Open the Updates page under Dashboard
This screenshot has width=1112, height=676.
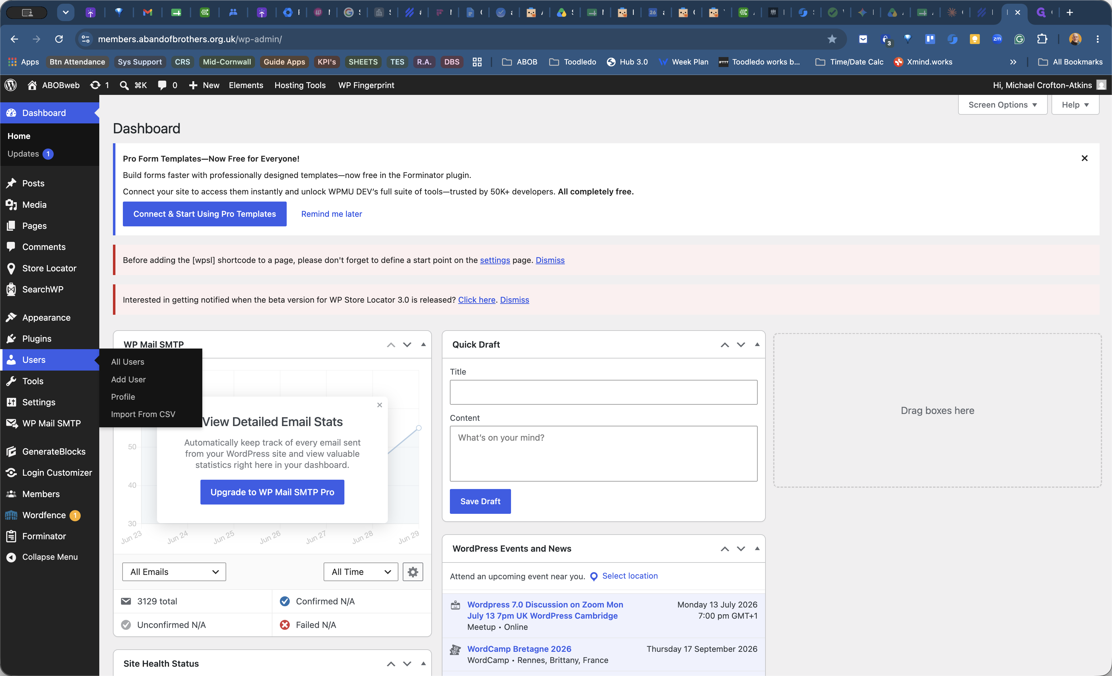click(x=30, y=154)
